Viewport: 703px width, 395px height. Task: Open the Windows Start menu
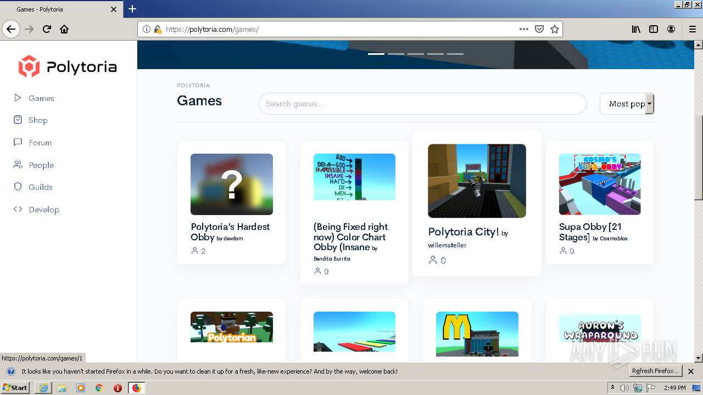(15, 388)
